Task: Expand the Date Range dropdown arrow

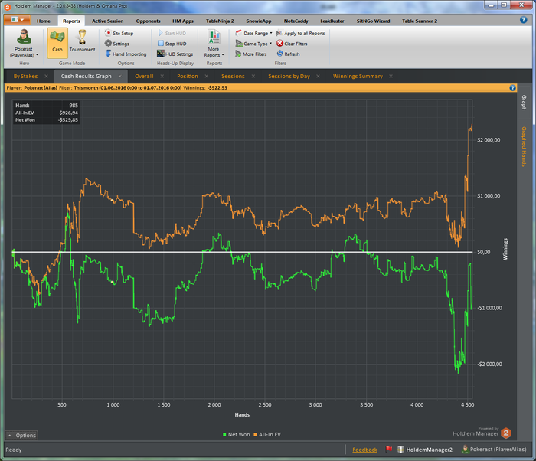Action: (271, 33)
